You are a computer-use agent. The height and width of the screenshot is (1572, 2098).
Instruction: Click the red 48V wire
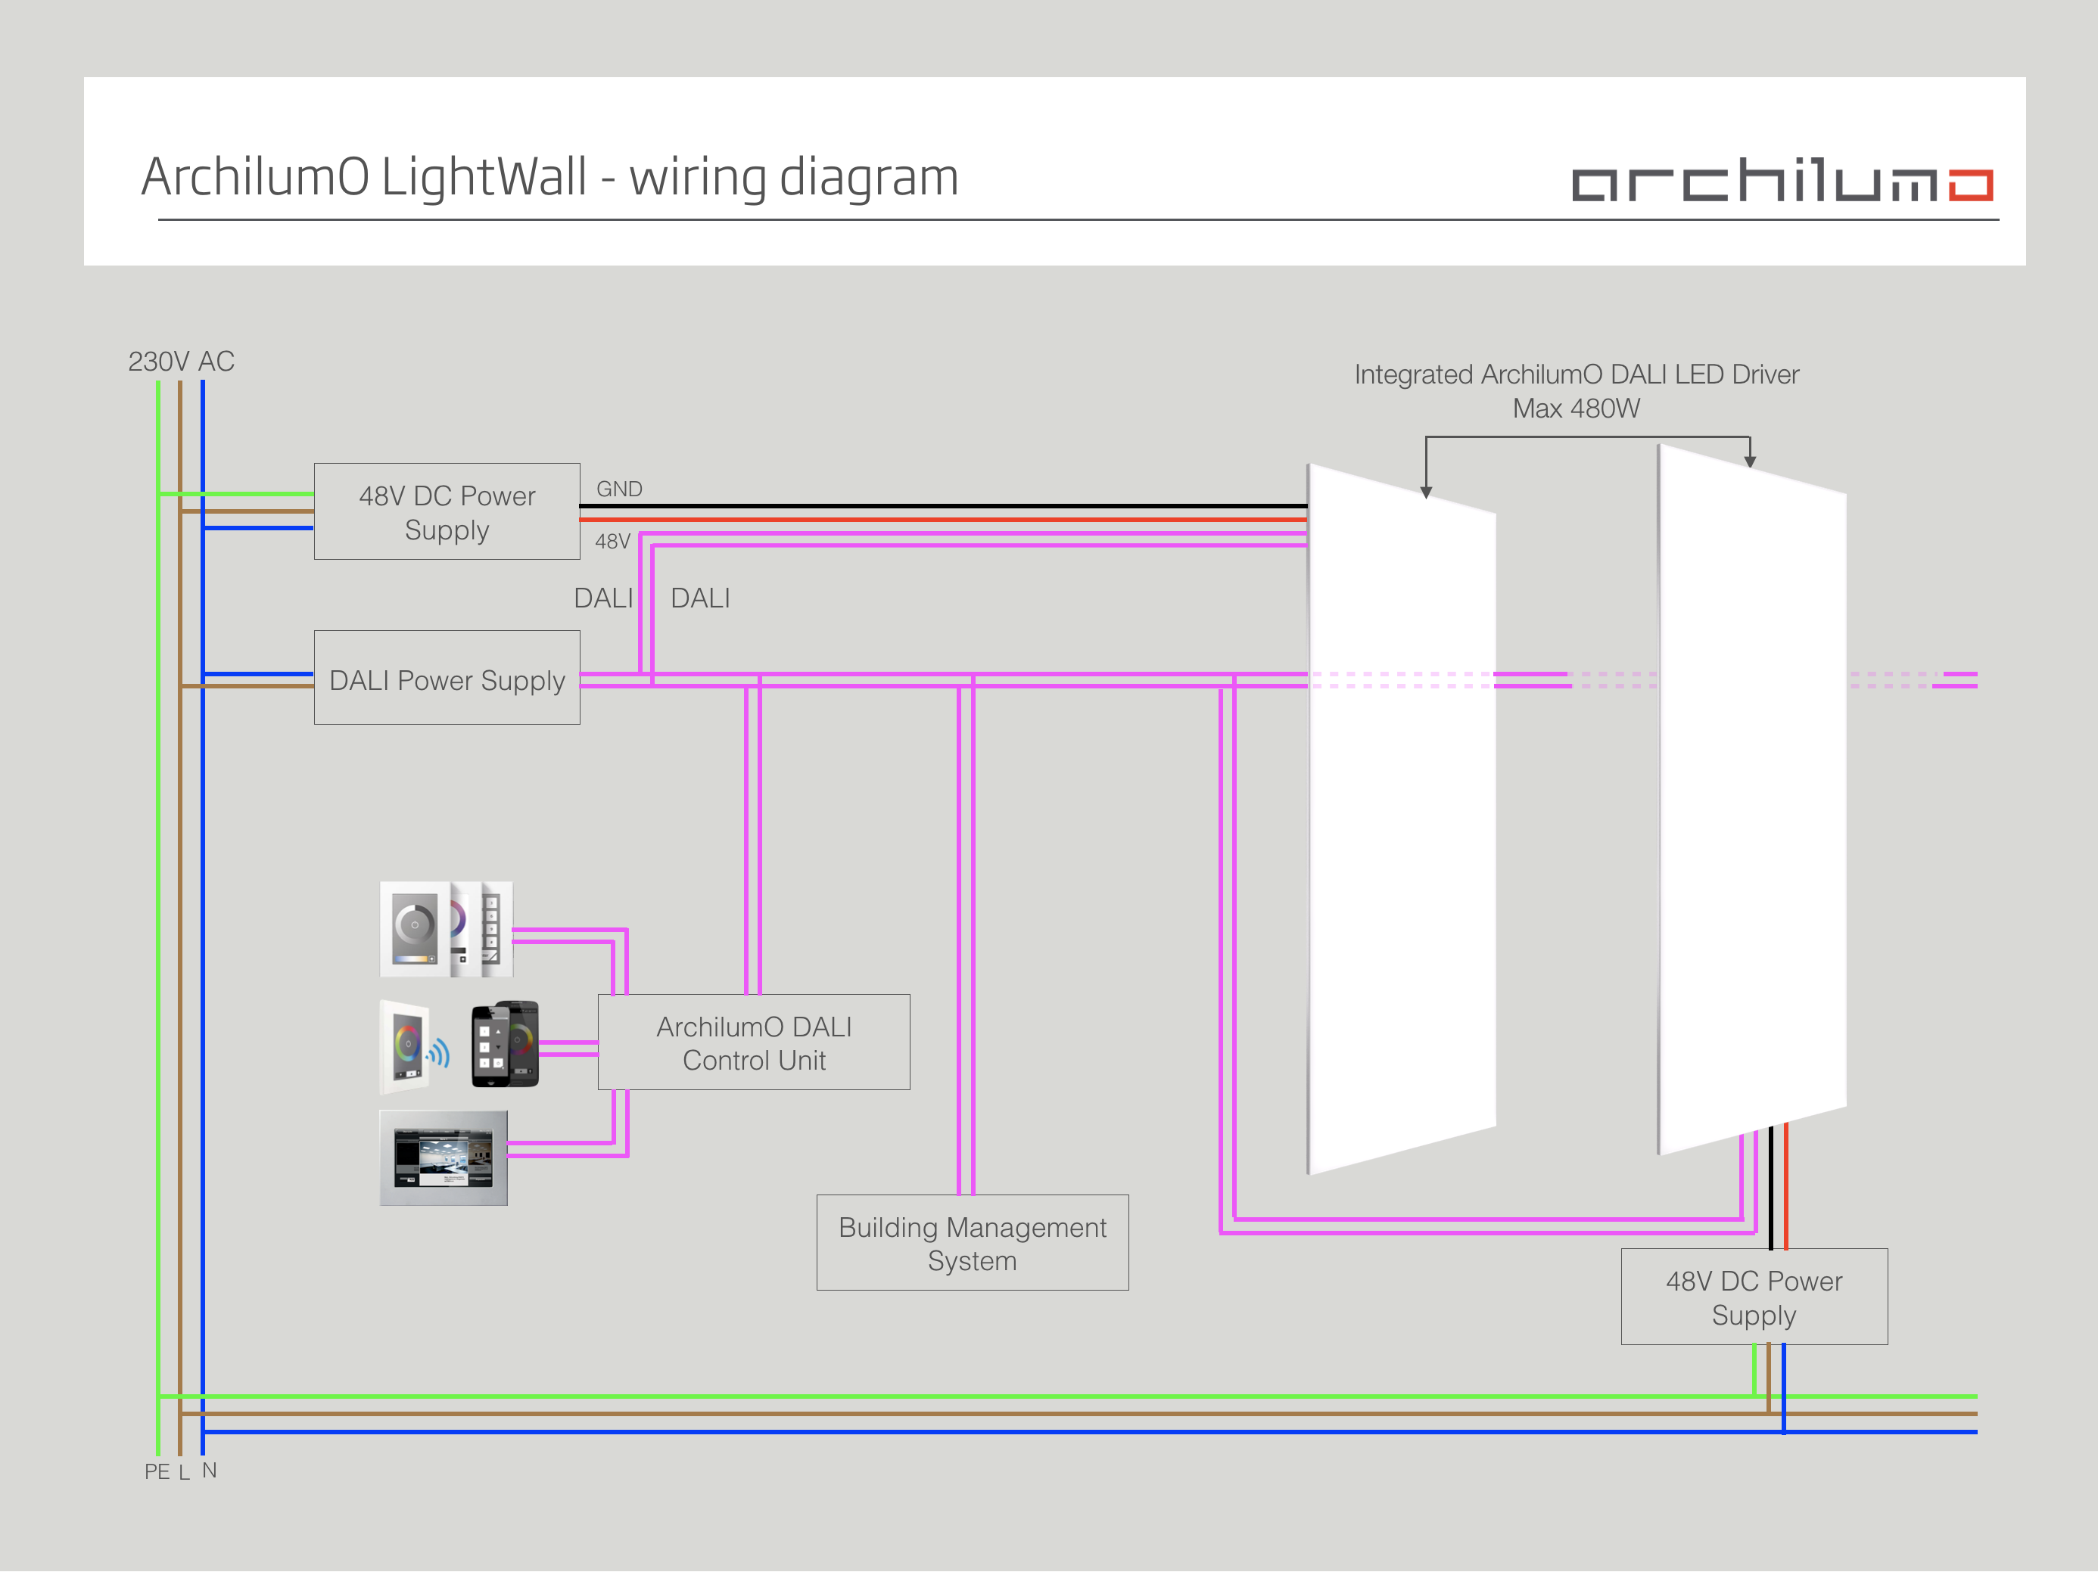(x=948, y=520)
